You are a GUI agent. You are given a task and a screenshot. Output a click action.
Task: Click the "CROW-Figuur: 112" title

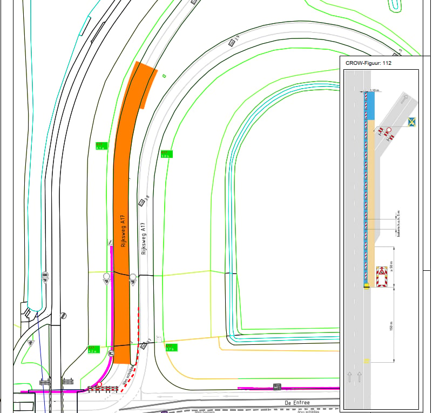(x=368, y=63)
